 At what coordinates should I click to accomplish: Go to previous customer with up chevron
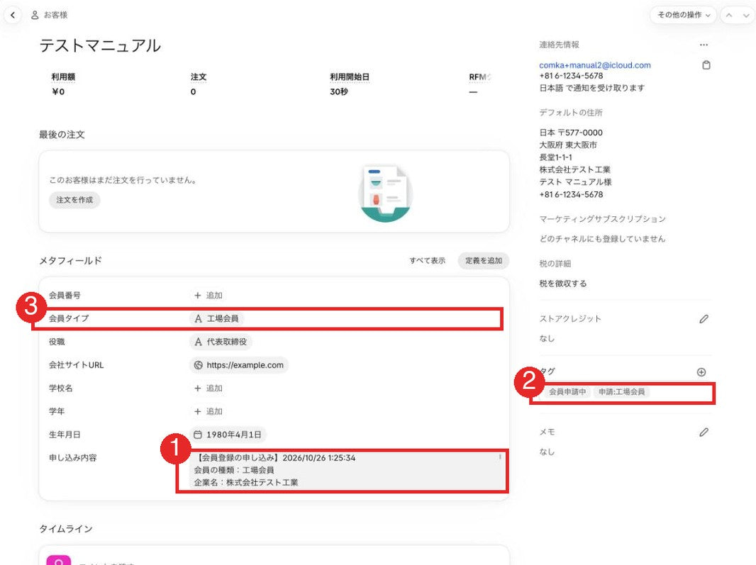[x=729, y=15]
